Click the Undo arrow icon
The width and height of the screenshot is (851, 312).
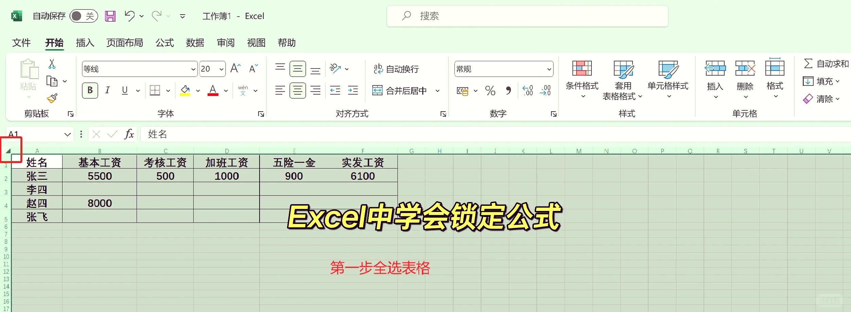pos(130,16)
